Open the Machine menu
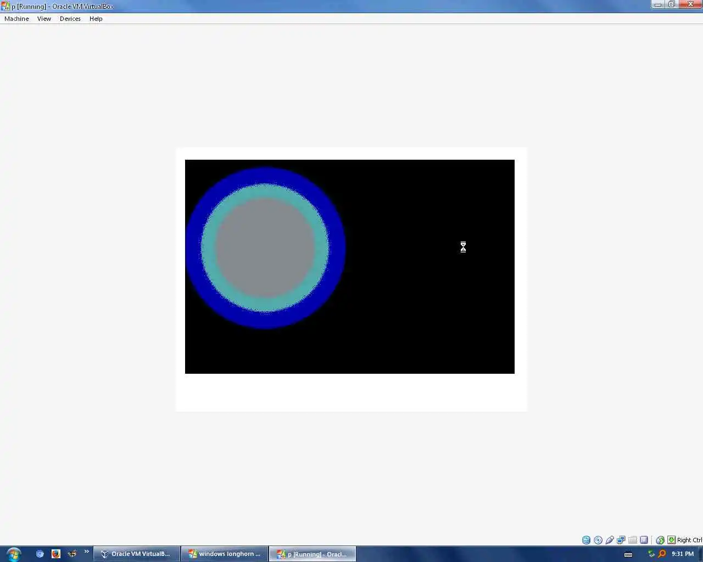Screen dimensions: 703x562 click(x=16, y=19)
